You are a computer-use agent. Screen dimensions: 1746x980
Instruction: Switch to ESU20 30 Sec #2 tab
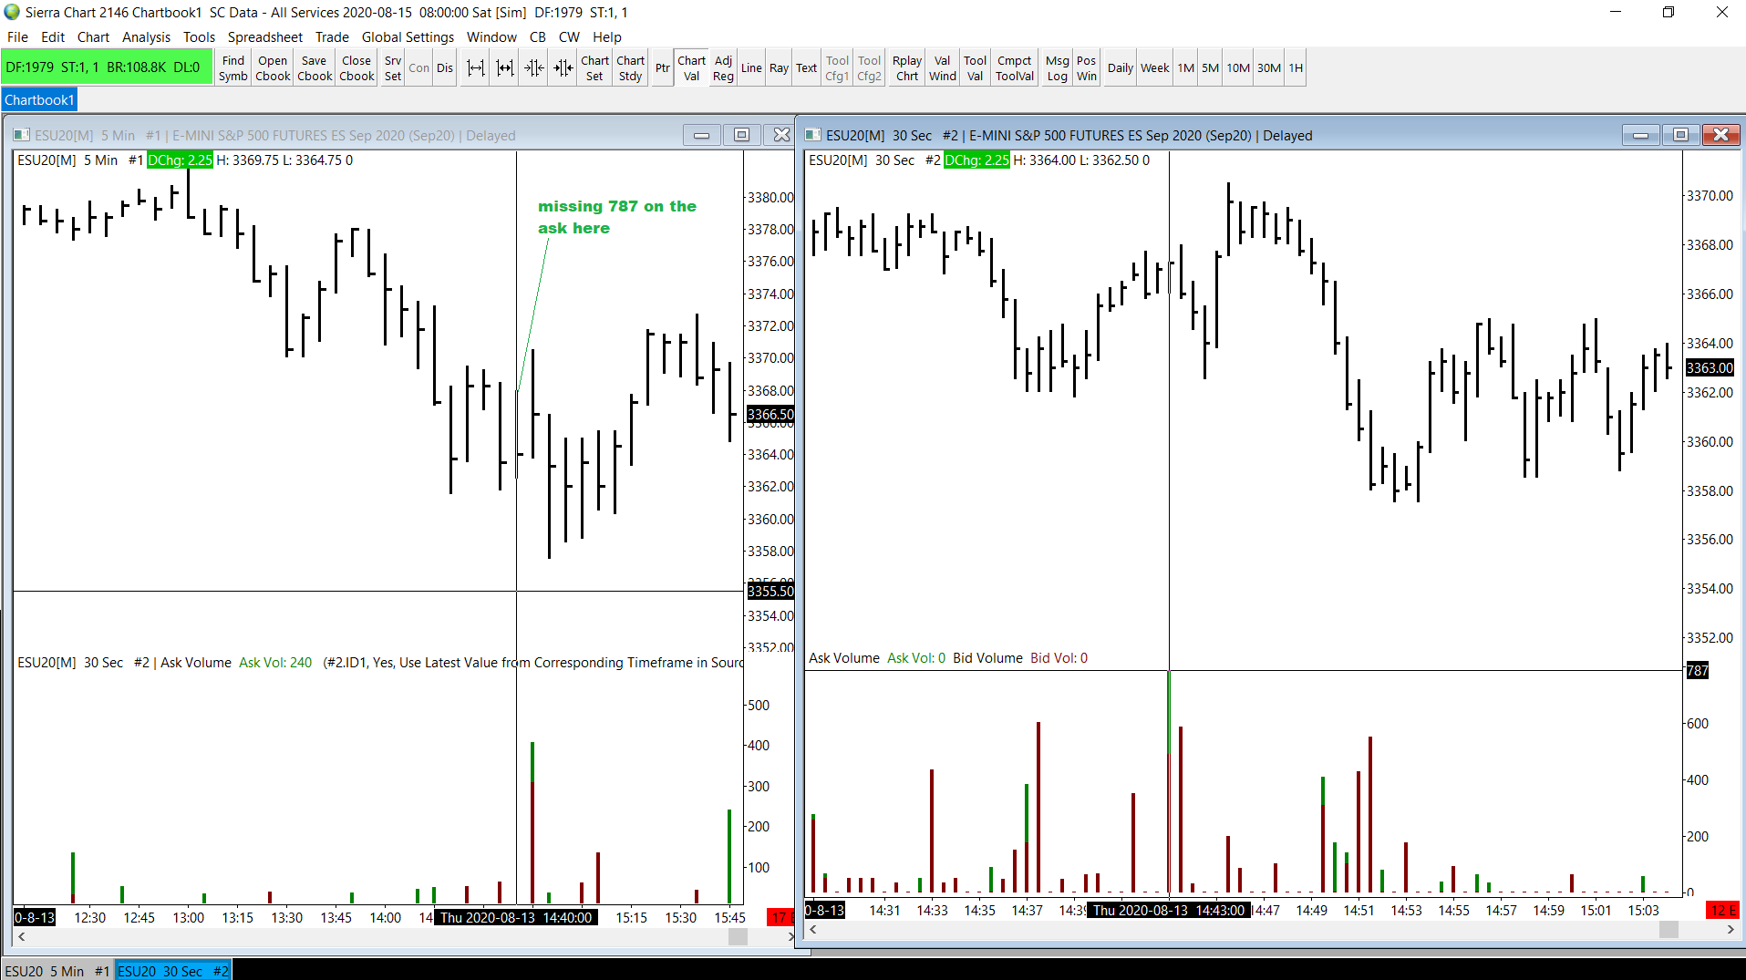pos(173,971)
